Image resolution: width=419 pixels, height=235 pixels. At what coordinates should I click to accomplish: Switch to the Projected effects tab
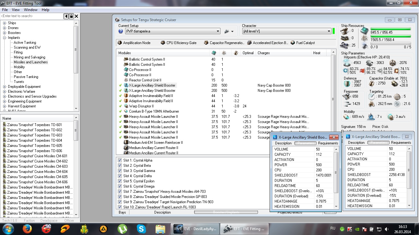[x=290, y=212]
